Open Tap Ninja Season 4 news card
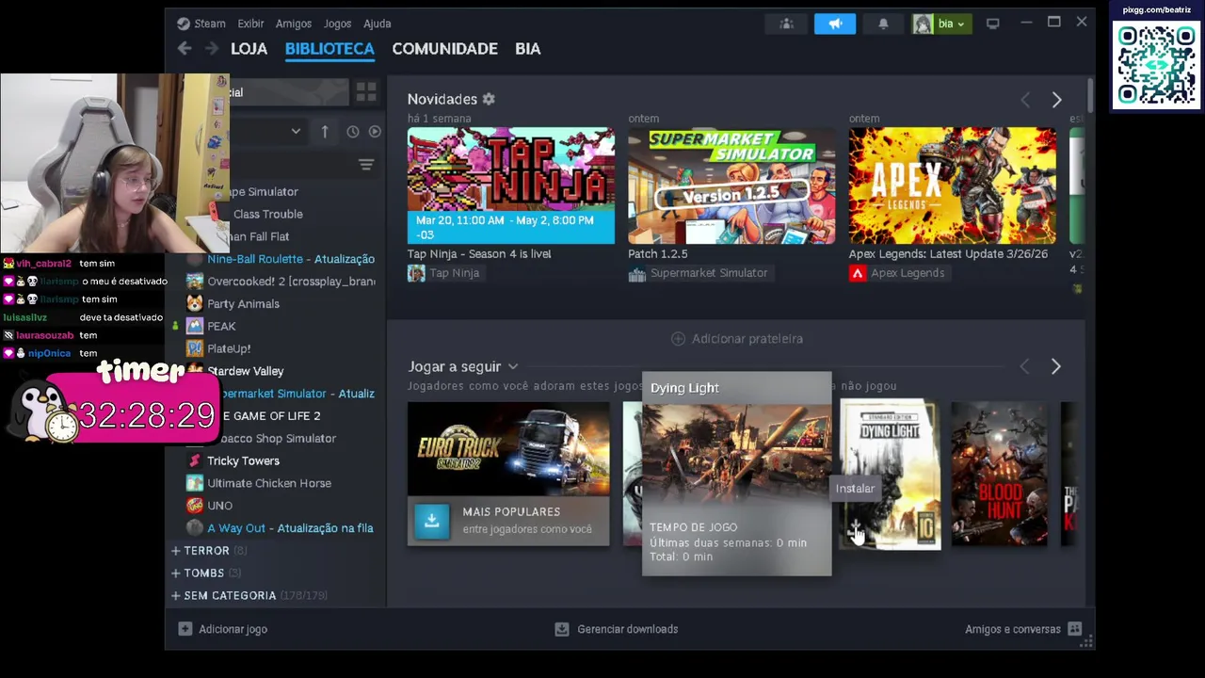Screen dimensions: 1205x678 [x=511, y=186]
